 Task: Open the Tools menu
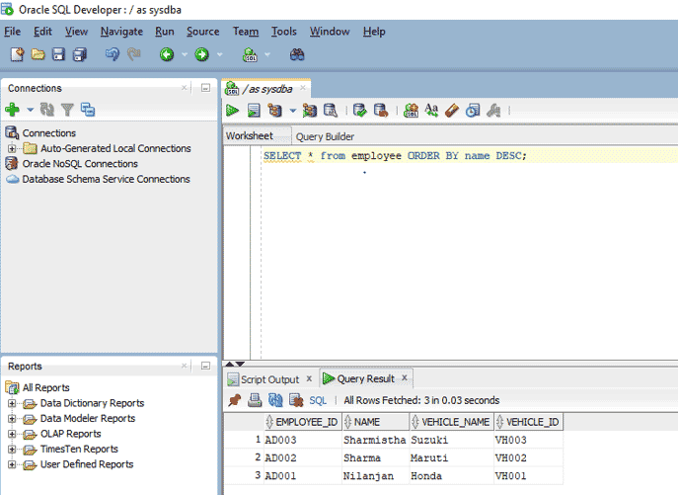[x=283, y=32]
